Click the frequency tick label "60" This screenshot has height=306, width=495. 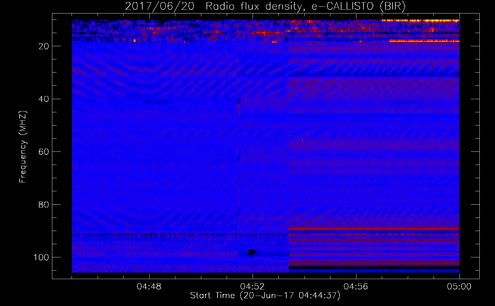coord(44,152)
